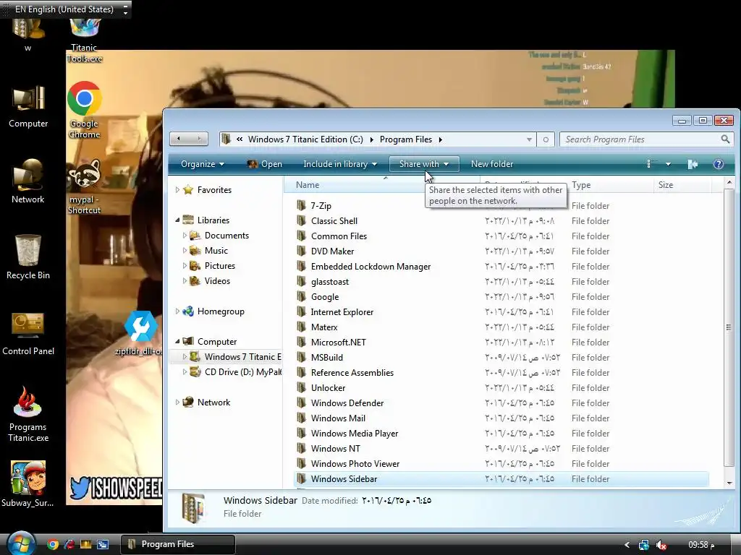Click the refresh button beside address bar
Image resolution: width=741 pixels, height=555 pixels.
(x=546, y=139)
